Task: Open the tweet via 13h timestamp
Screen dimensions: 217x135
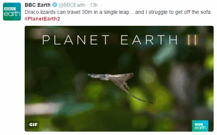Action: pos(94,5)
